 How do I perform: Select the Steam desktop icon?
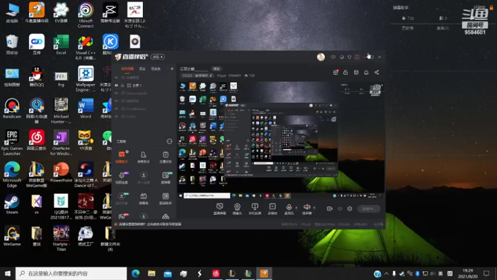12,204
